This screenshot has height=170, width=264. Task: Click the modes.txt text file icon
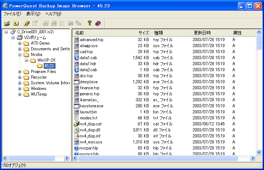76,118
